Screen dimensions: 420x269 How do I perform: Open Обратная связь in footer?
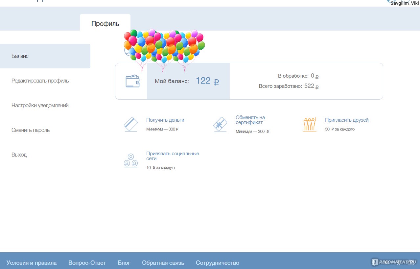click(163, 263)
